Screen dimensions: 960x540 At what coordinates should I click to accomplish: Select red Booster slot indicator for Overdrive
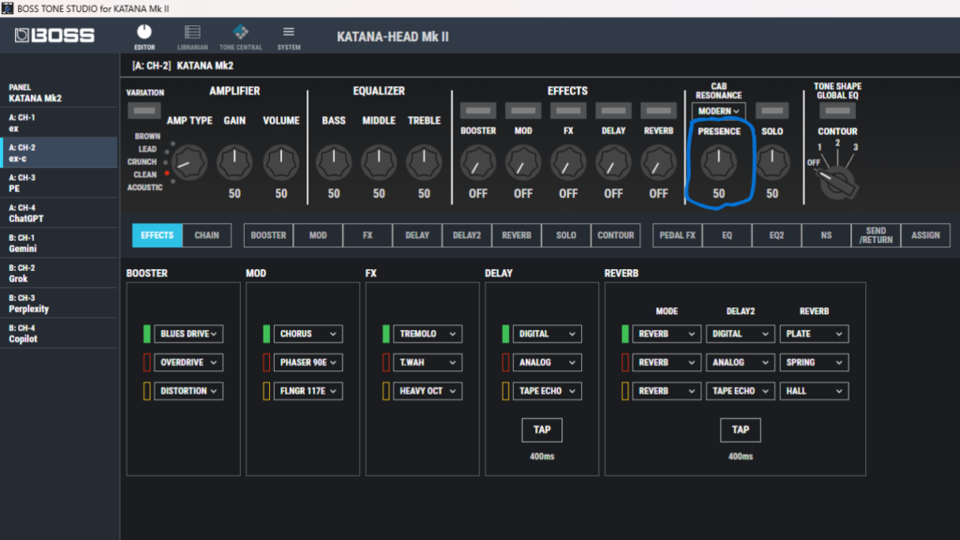[147, 363]
